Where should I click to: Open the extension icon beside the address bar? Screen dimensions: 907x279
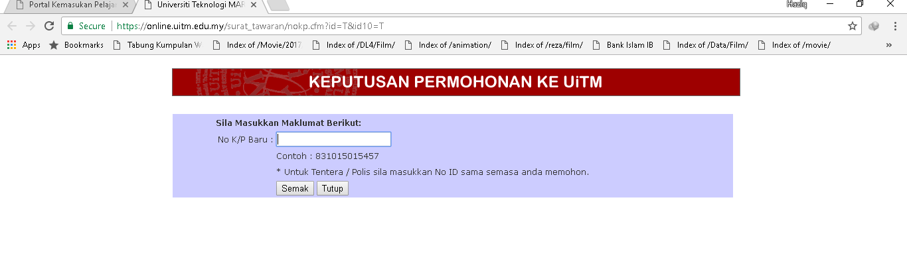point(874,26)
